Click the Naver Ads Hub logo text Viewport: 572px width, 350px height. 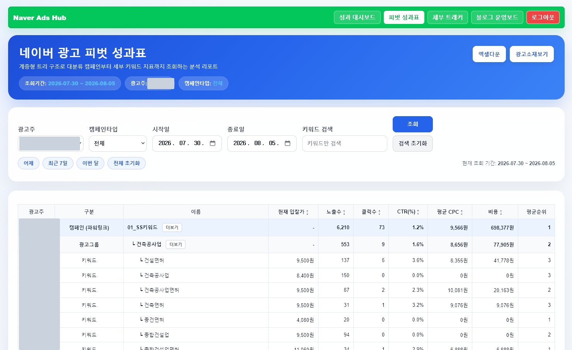point(40,18)
